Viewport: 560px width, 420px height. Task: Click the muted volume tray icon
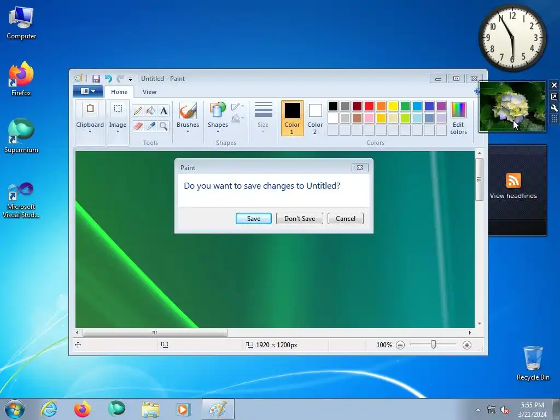pyautogui.click(x=505, y=410)
